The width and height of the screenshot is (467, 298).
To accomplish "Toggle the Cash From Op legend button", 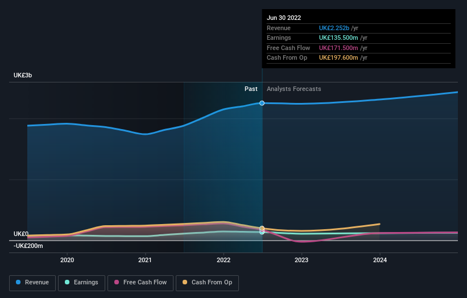I will point(207,283).
